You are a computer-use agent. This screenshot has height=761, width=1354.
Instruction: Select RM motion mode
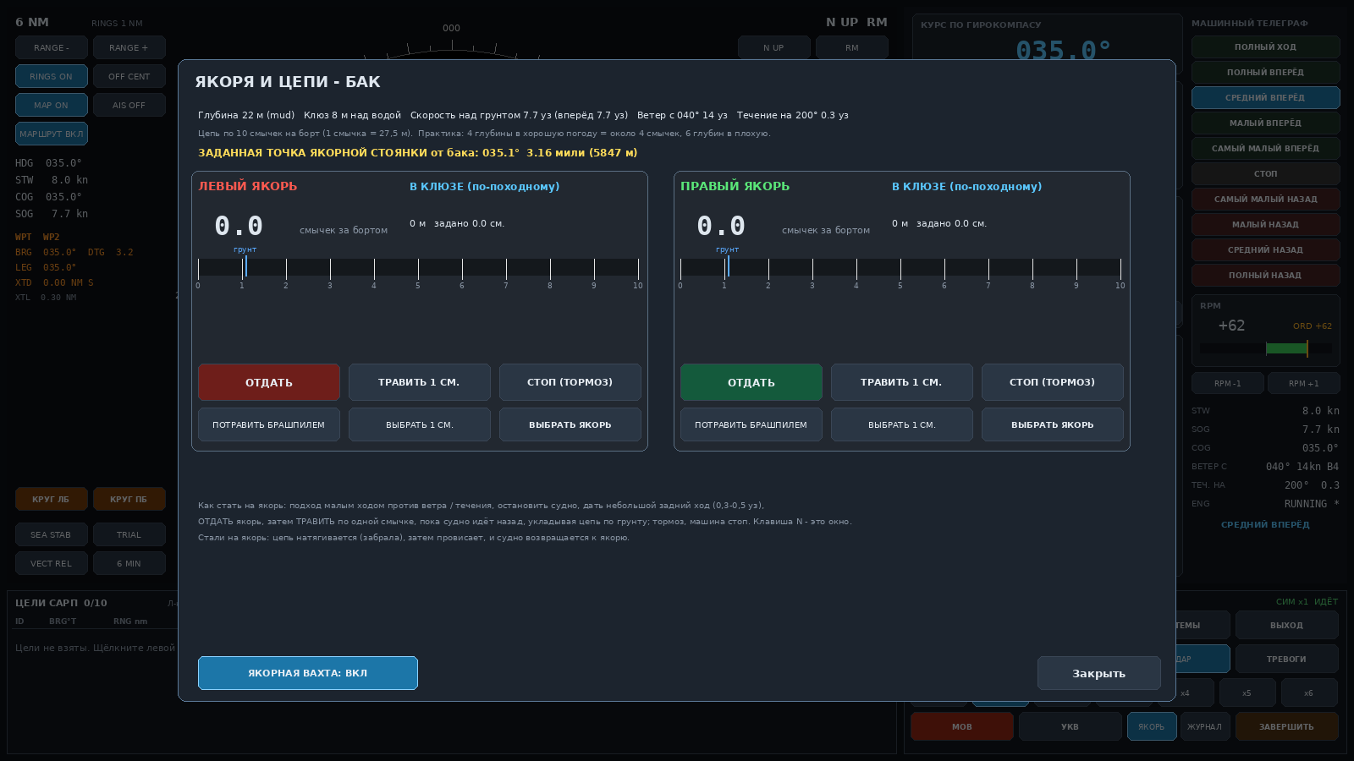(x=852, y=47)
